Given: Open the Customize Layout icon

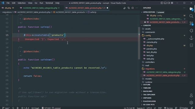Looking at the screenshot, I should tap(172, 3).
